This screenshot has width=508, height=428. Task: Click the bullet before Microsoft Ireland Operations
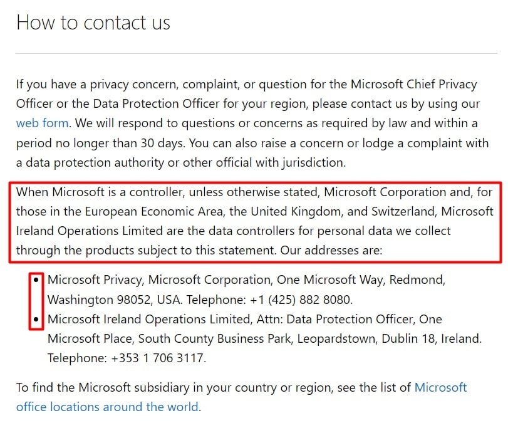tap(37, 320)
